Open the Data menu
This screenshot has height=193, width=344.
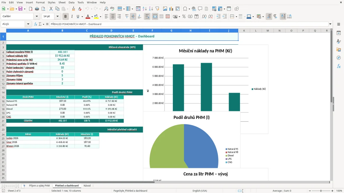(71, 2)
